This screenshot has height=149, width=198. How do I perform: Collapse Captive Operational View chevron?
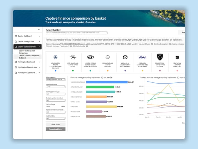click(x=39, y=47)
